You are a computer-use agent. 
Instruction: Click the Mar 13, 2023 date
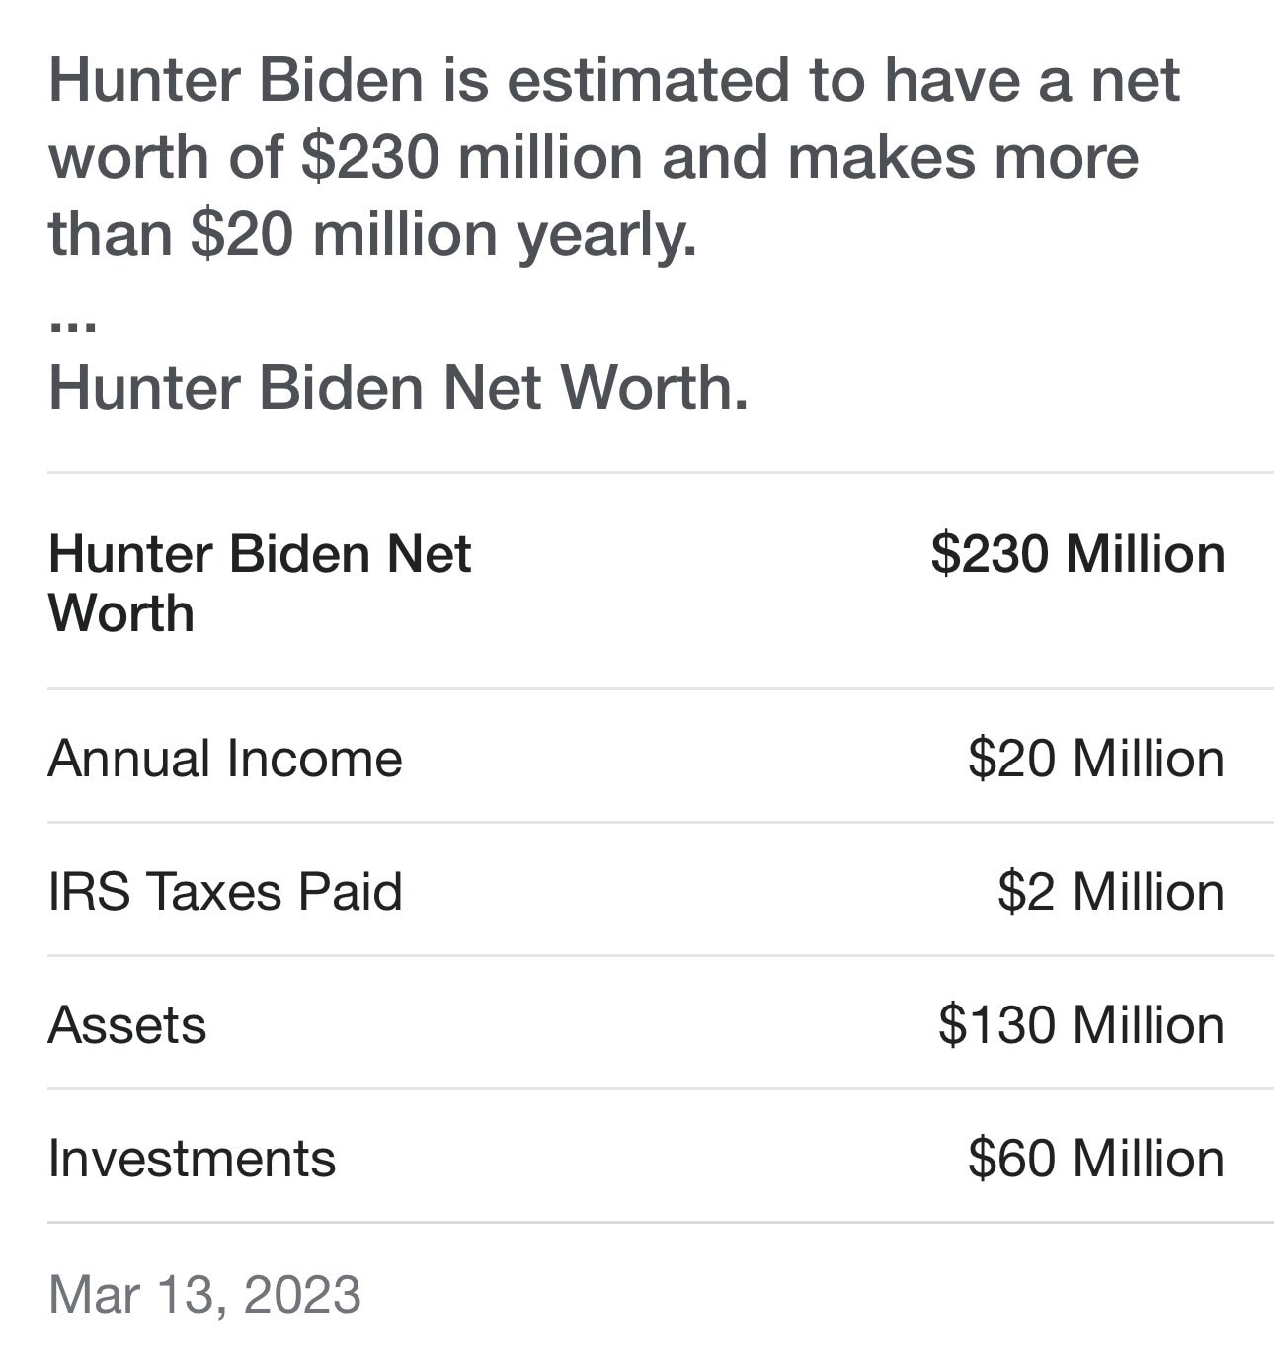(204, 1294)
